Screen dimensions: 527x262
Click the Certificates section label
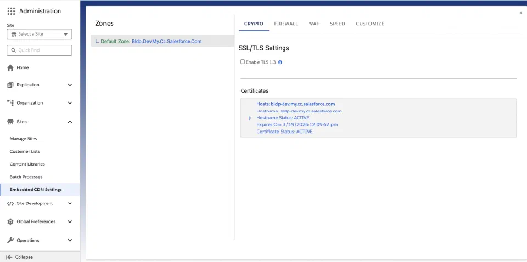[x=255, y=91]
